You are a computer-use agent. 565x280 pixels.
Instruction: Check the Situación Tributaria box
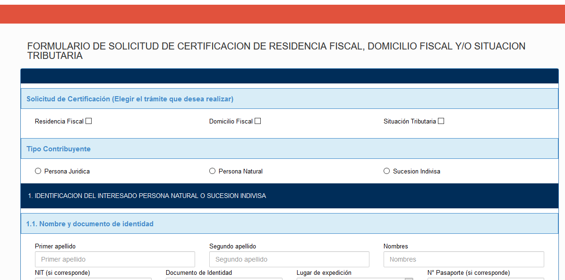(441, 121)
